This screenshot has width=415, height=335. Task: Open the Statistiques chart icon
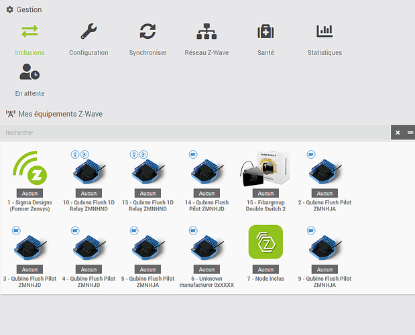(x=324, y=31)
